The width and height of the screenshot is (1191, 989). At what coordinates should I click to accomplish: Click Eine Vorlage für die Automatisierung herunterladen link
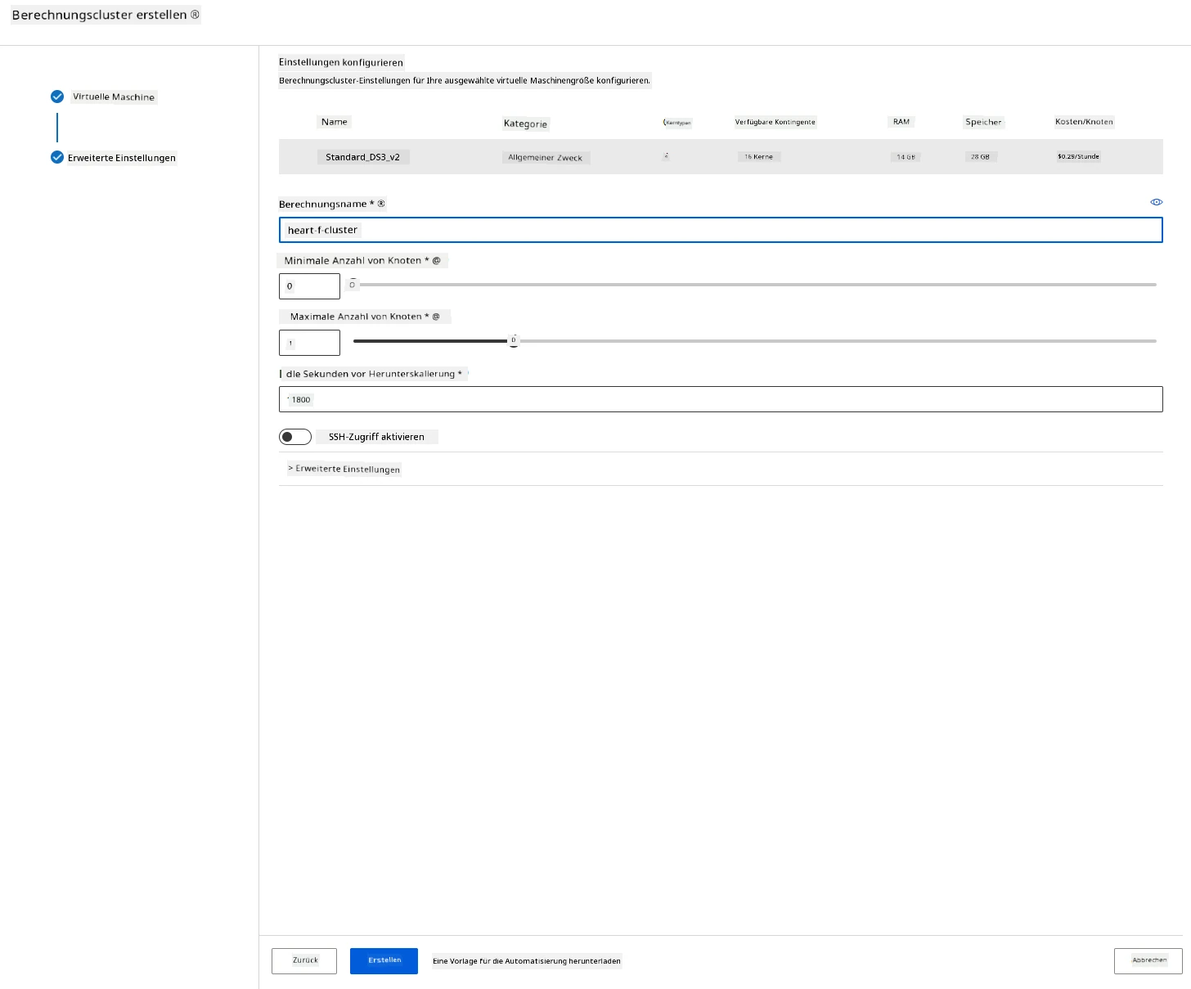pos(527,961)
